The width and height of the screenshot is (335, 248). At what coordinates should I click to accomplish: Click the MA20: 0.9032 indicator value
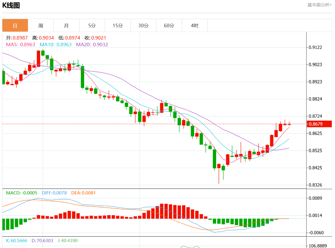[92, 45]
